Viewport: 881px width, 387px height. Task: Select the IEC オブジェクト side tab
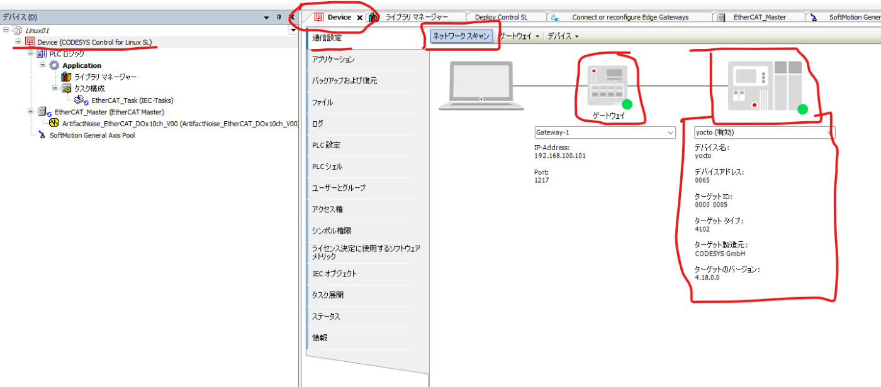(x=368, y=273)
